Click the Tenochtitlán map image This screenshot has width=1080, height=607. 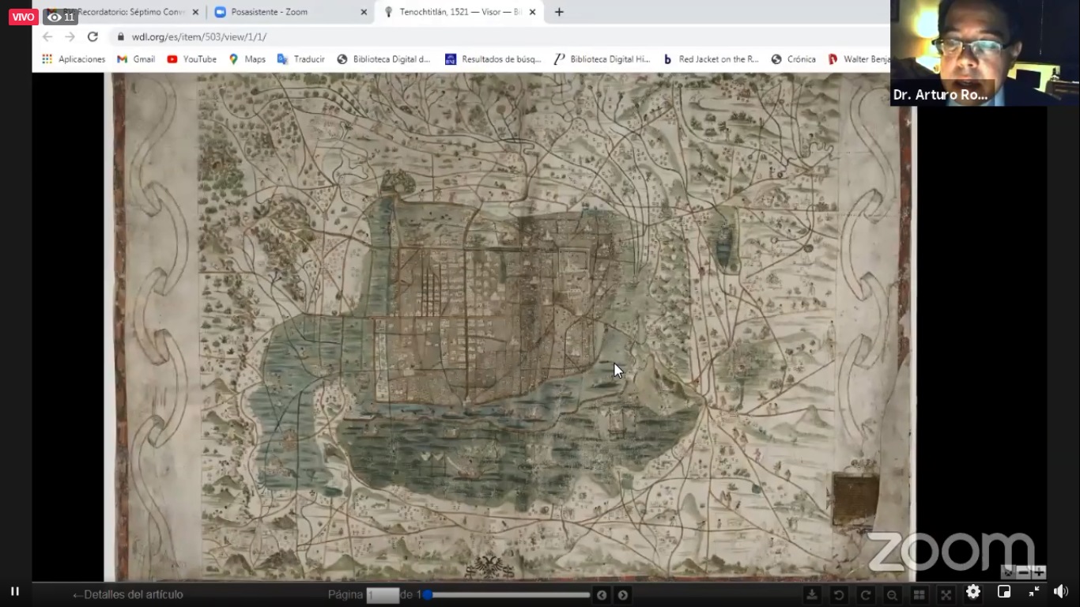[510, 327]
